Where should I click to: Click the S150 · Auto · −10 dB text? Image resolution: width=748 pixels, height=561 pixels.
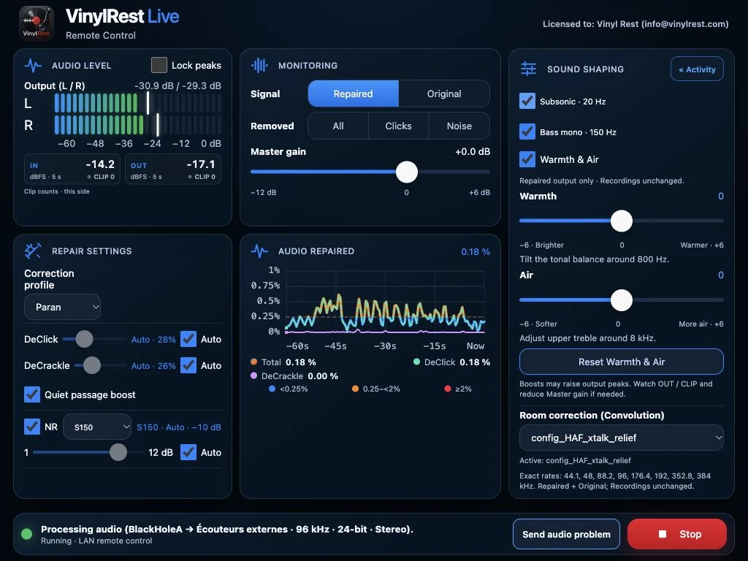coord(179,427)
